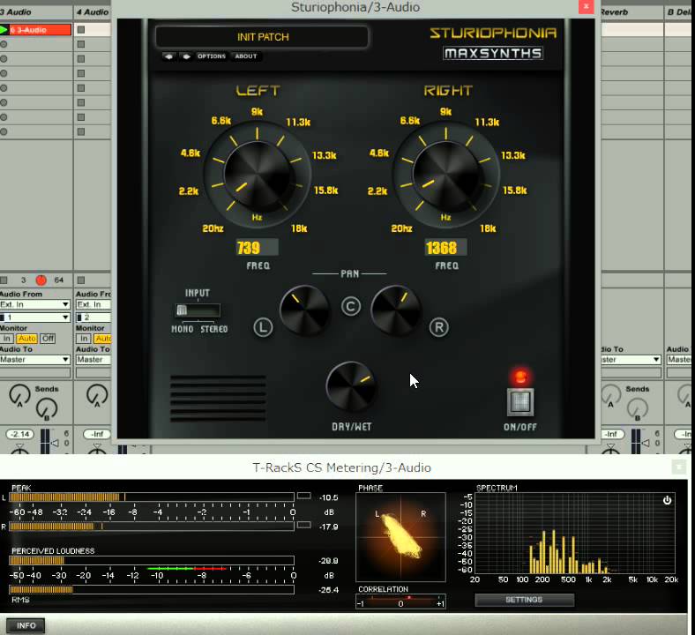This screenshot has width=695, height=635.
Task: Open the OPTIONS menu in Sturiophonia
Action: (212, 56)
